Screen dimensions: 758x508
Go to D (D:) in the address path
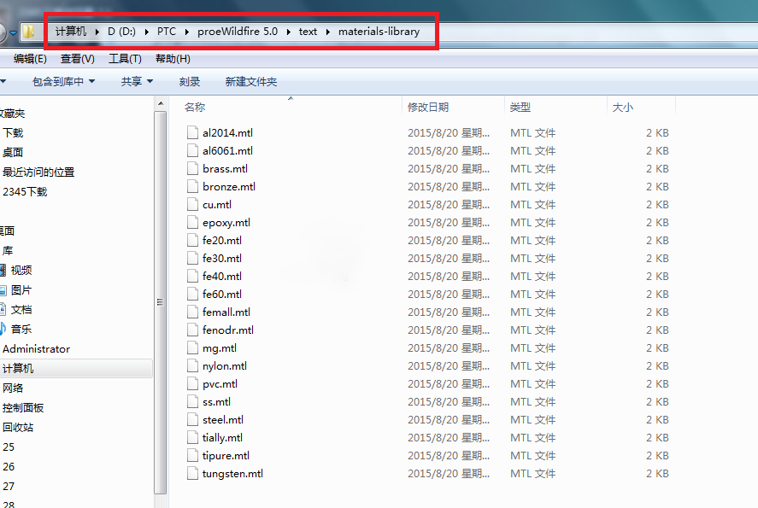[121, 32]
